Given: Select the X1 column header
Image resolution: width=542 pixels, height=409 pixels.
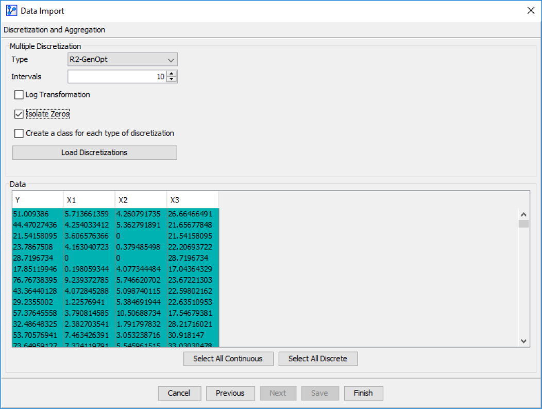Looking at the screenshot, I should pos(89,199).
